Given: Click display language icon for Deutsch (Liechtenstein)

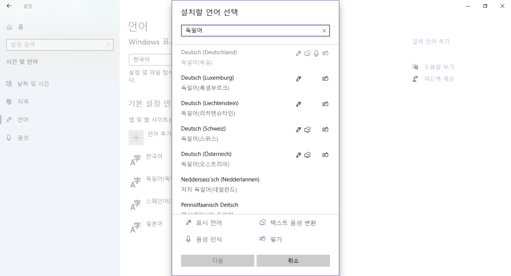Looking at the screenshot, I should [x=299, y=104].
